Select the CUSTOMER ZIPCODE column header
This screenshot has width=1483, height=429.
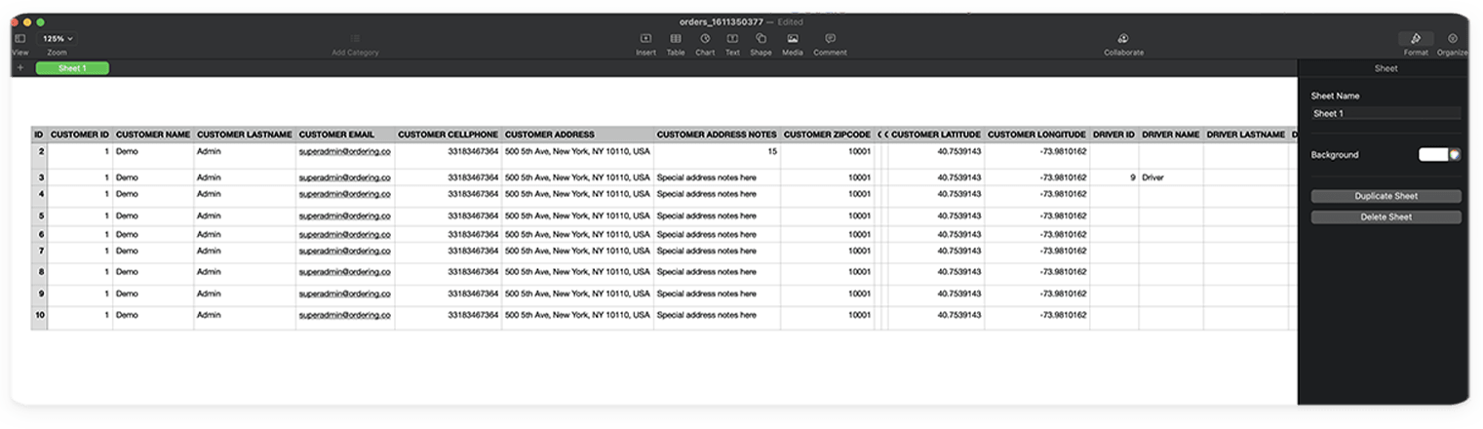(x=828, y=135)
